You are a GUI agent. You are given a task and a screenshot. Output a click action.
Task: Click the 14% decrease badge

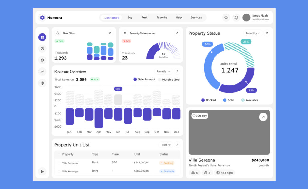coord(127,41)
